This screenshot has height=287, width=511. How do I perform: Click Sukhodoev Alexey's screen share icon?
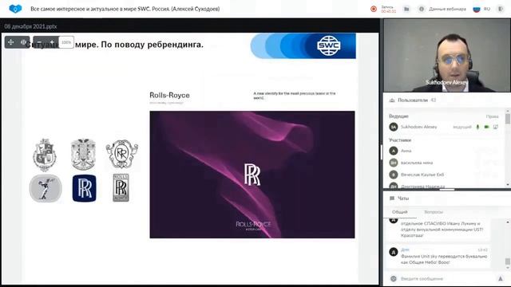coord(496,127)
